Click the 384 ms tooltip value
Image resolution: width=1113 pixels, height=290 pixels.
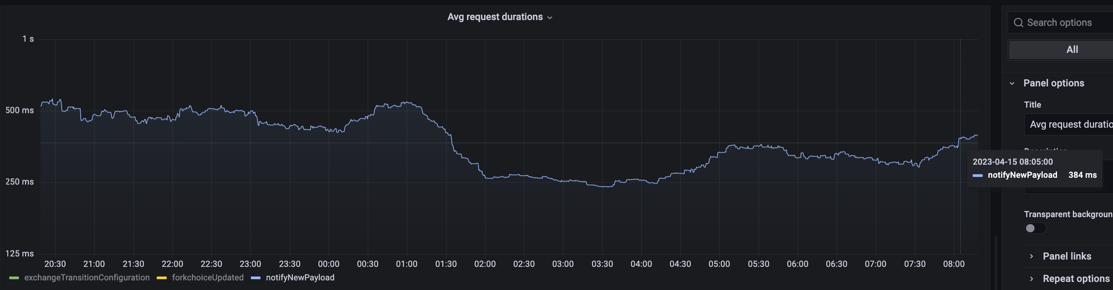point(1083,175)
